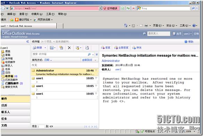Flag the user1 message subject 3
This screenshot has height=136, width=203.
96,78
